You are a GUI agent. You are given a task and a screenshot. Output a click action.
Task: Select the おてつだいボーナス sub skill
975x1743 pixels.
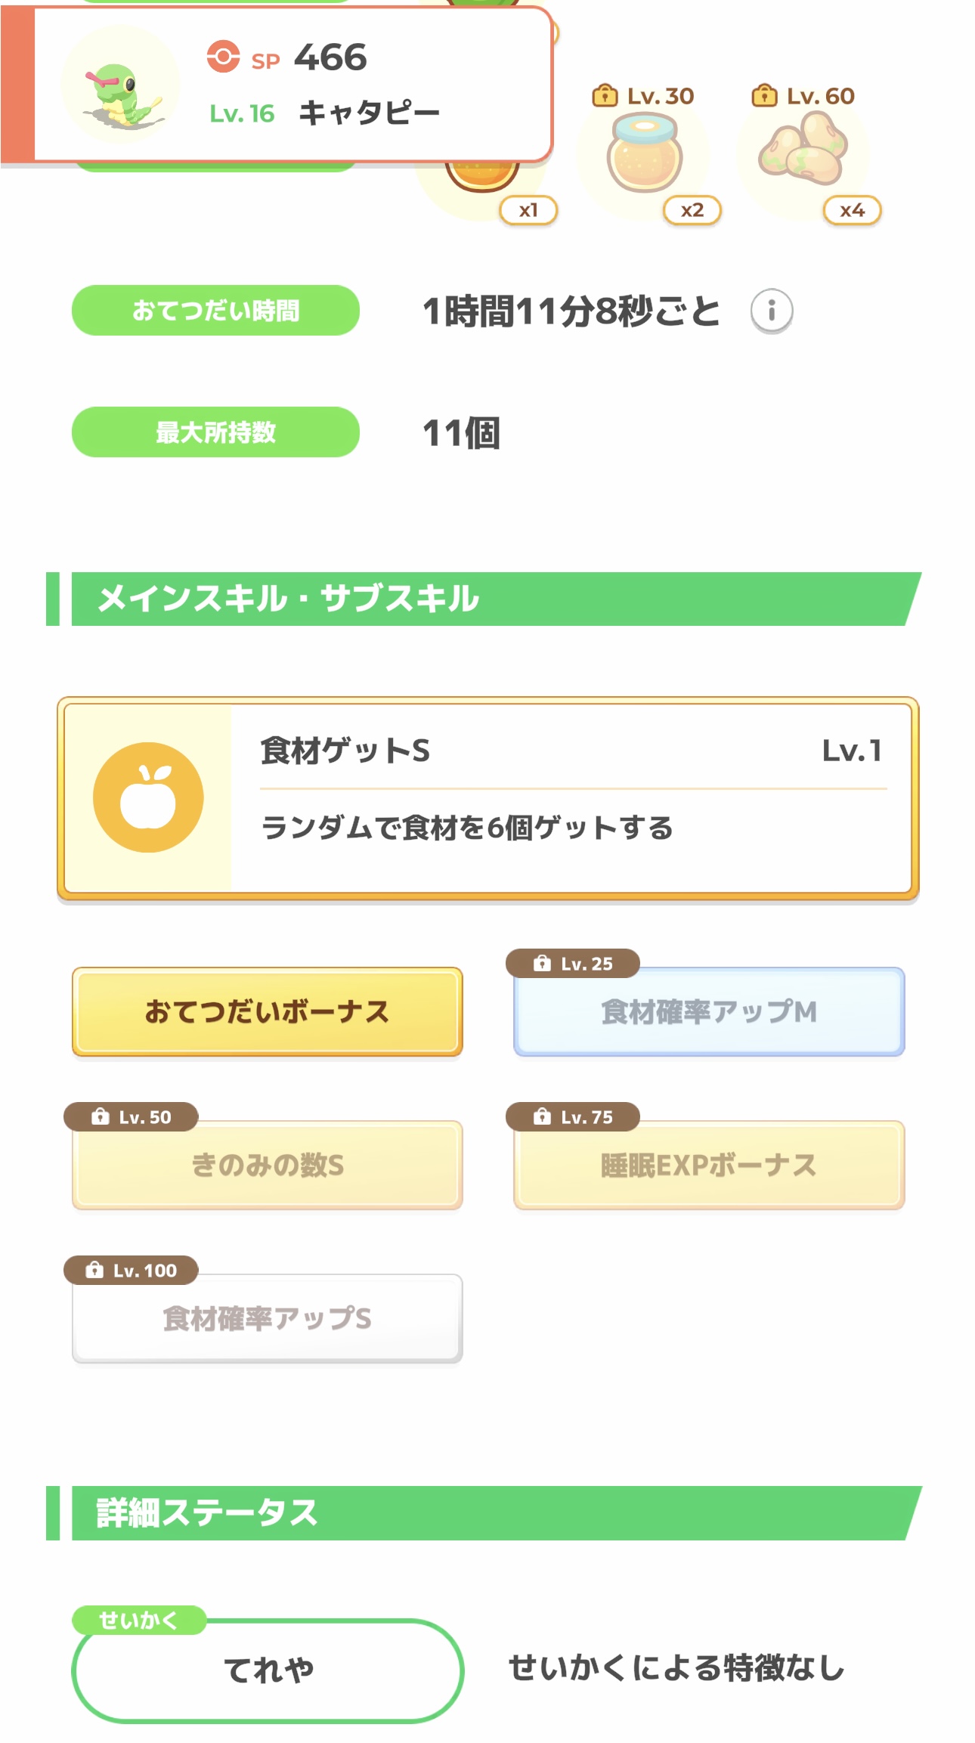(x=267, y=1011)
